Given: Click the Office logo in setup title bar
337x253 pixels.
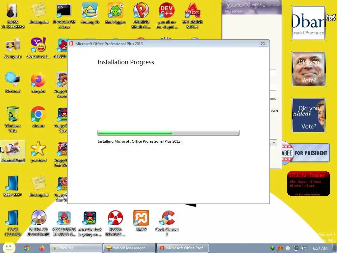Looking at the screenshot, I should point(71,43).
